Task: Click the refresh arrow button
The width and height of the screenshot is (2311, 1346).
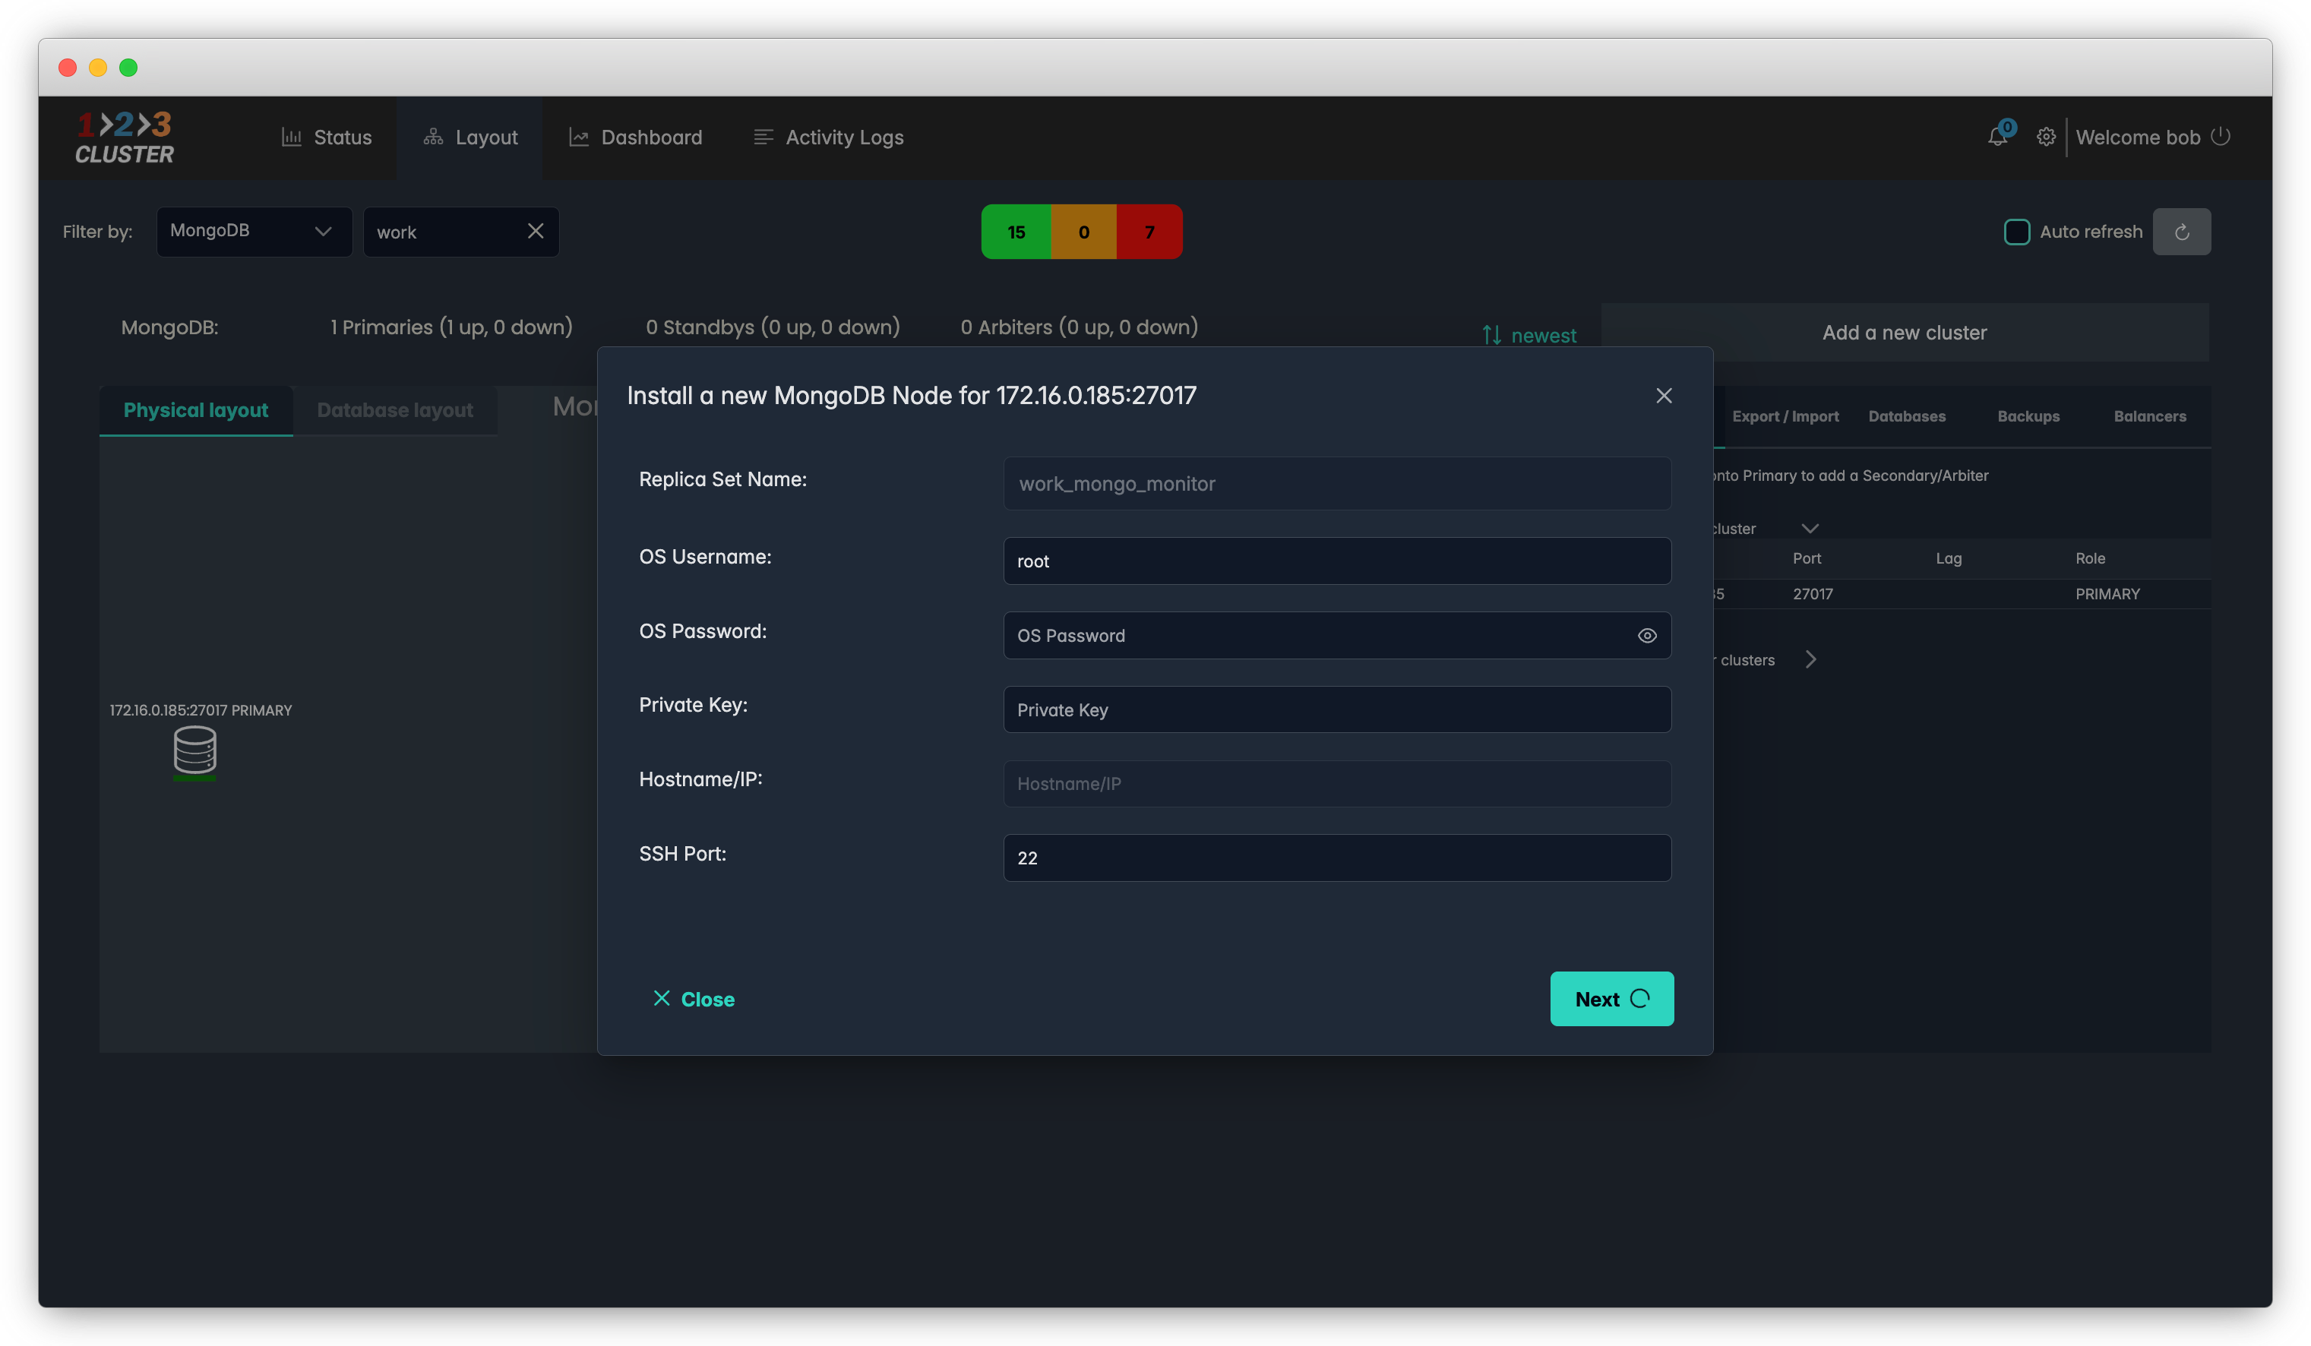Action: point(2181,232)
